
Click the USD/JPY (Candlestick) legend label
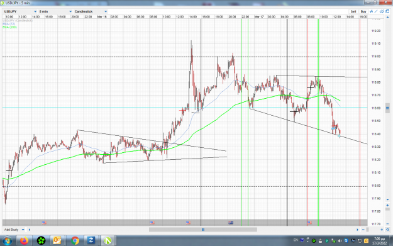point(18,21)
